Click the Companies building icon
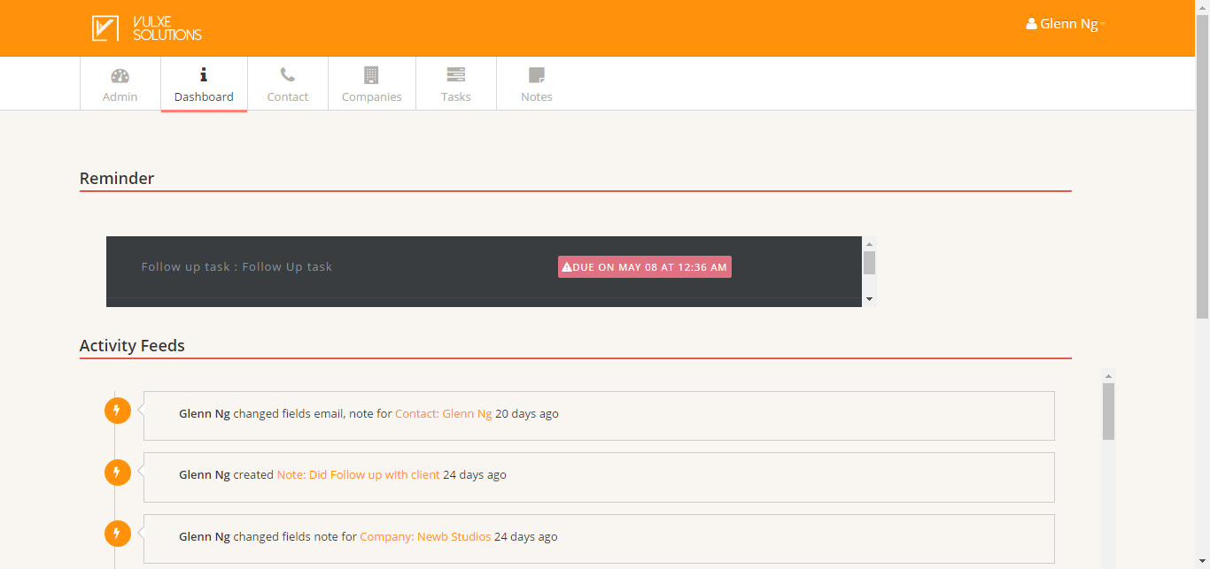This screenshot has width=1210, height=569. (x=371, y=74)
